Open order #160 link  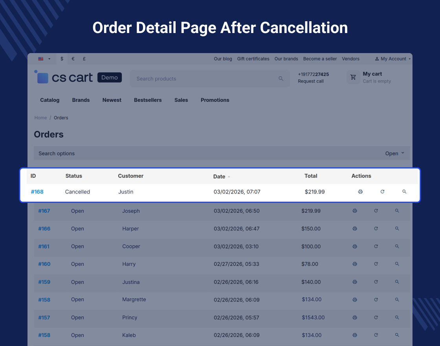44,264
